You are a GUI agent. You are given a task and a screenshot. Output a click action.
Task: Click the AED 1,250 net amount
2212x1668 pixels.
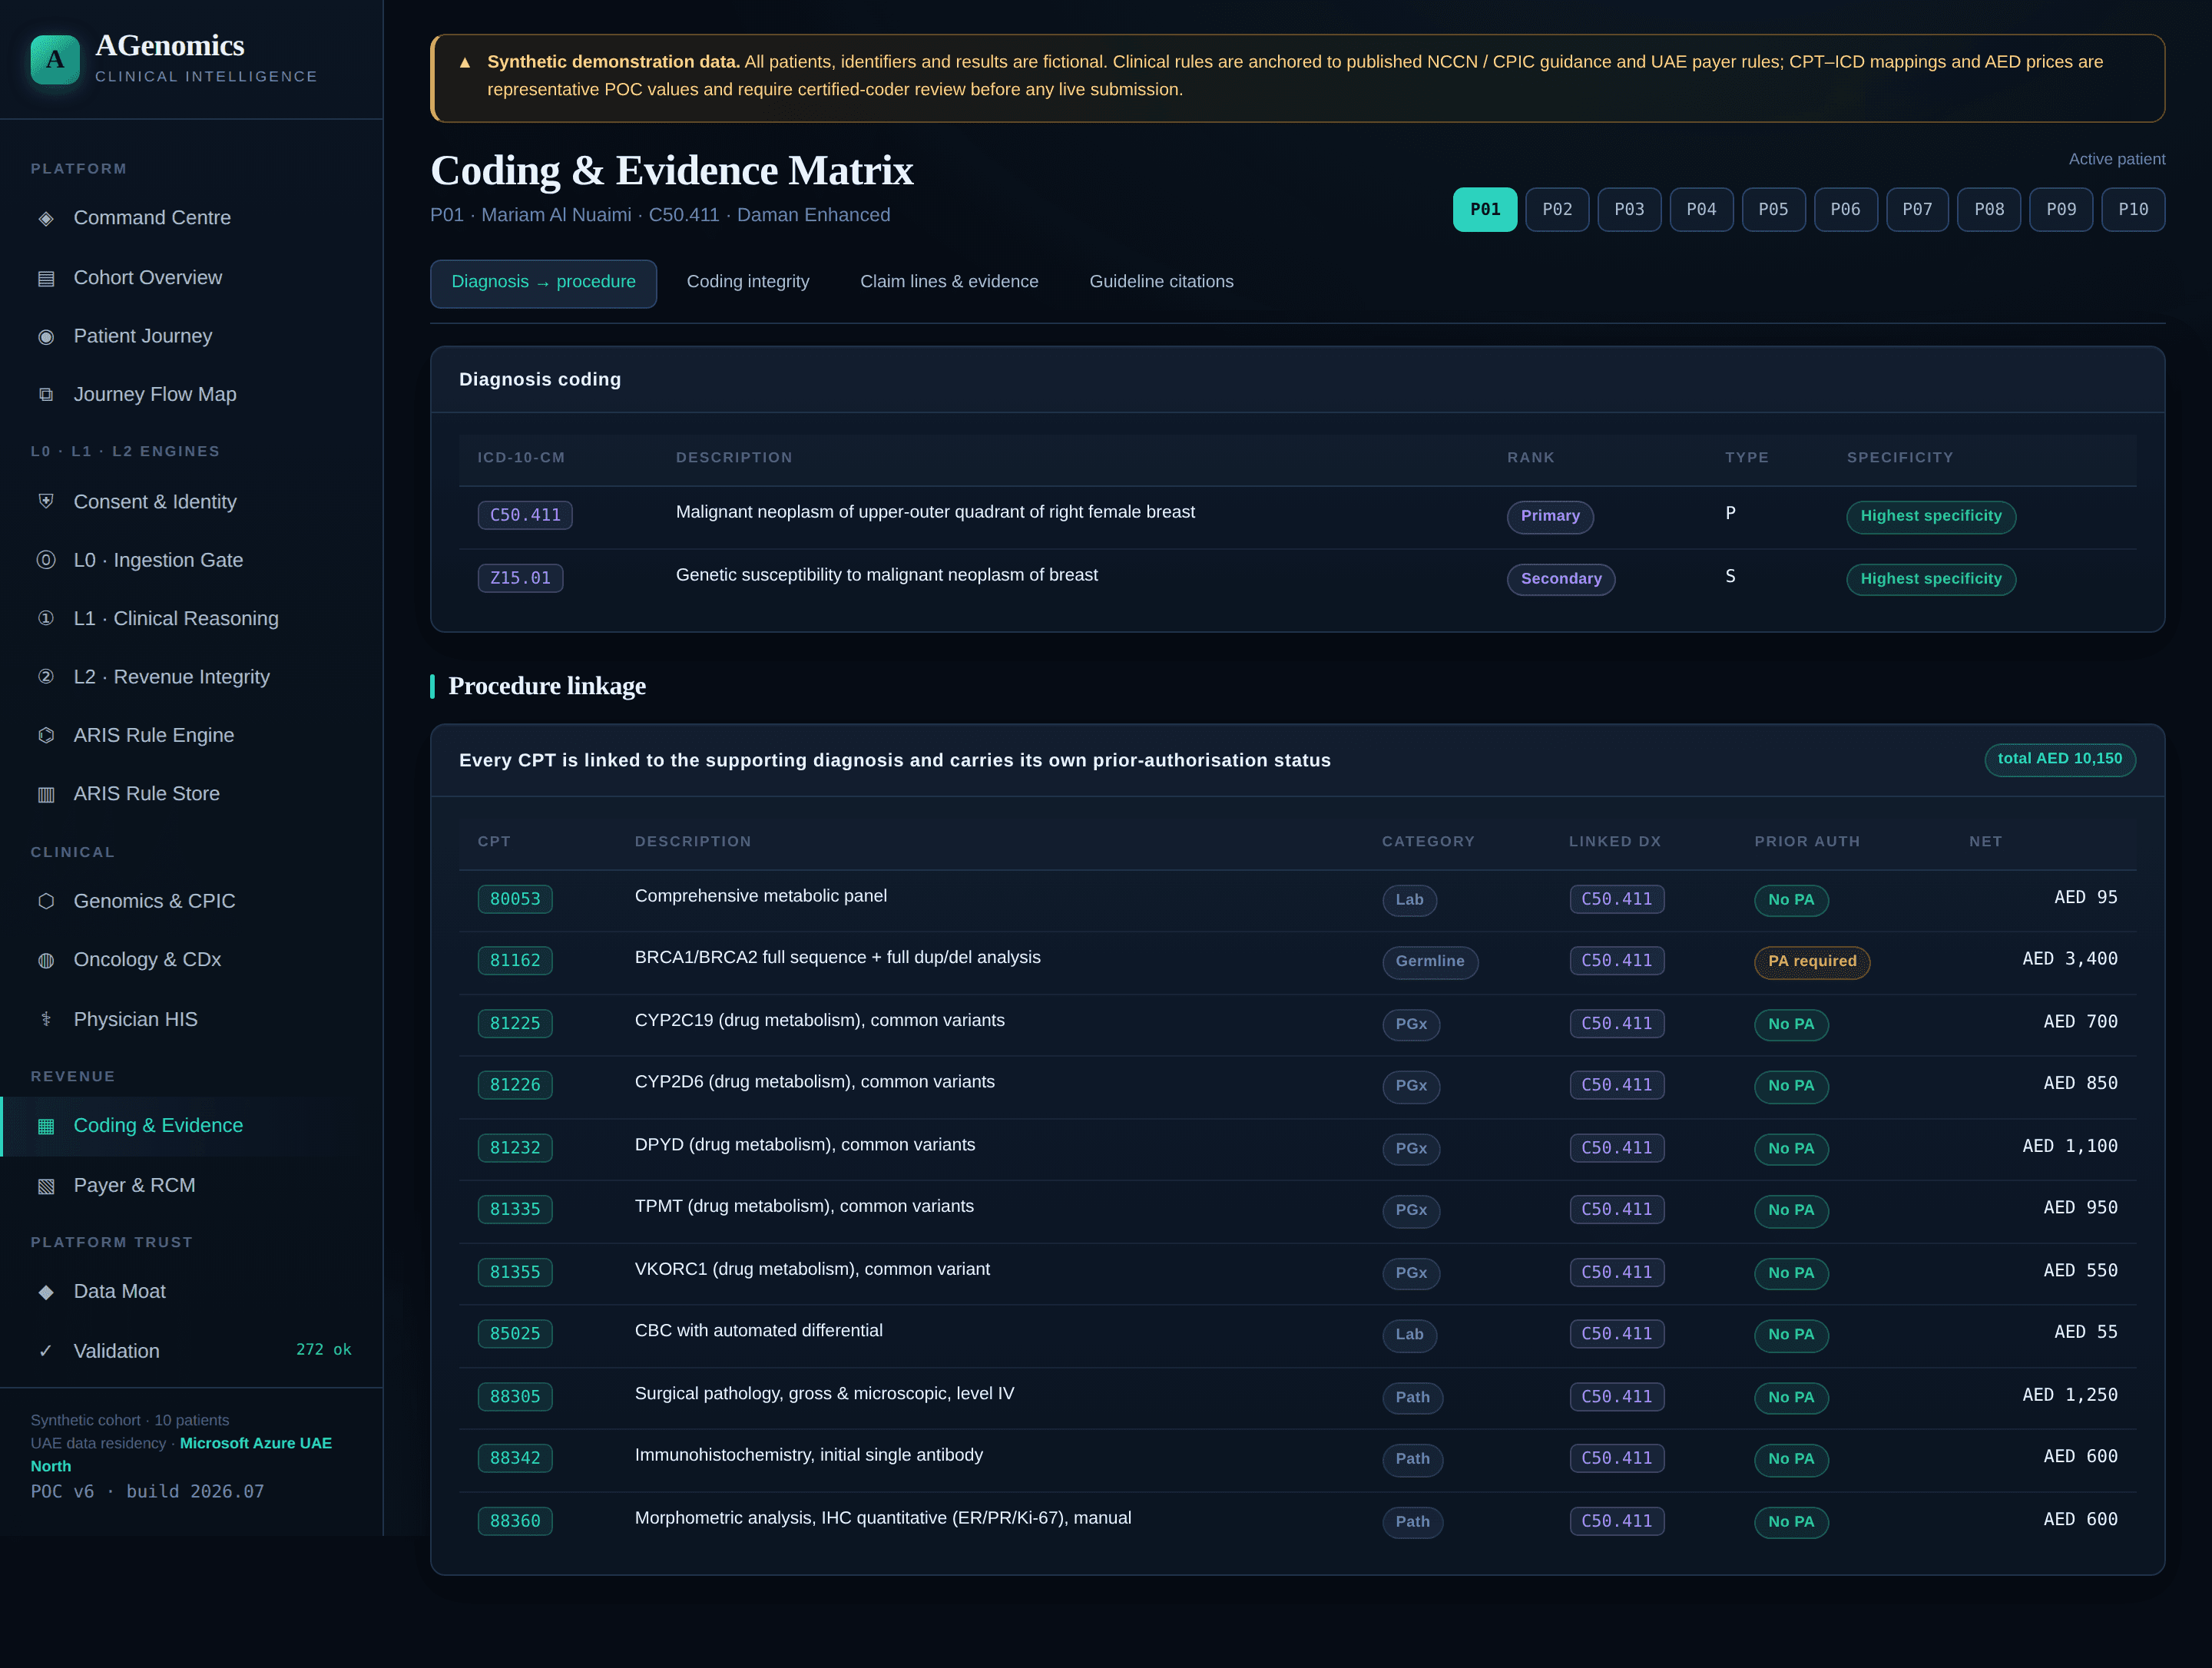2070,1395
